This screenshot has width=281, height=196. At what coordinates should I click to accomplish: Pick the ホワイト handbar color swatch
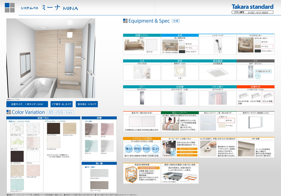tap(222, 120)
